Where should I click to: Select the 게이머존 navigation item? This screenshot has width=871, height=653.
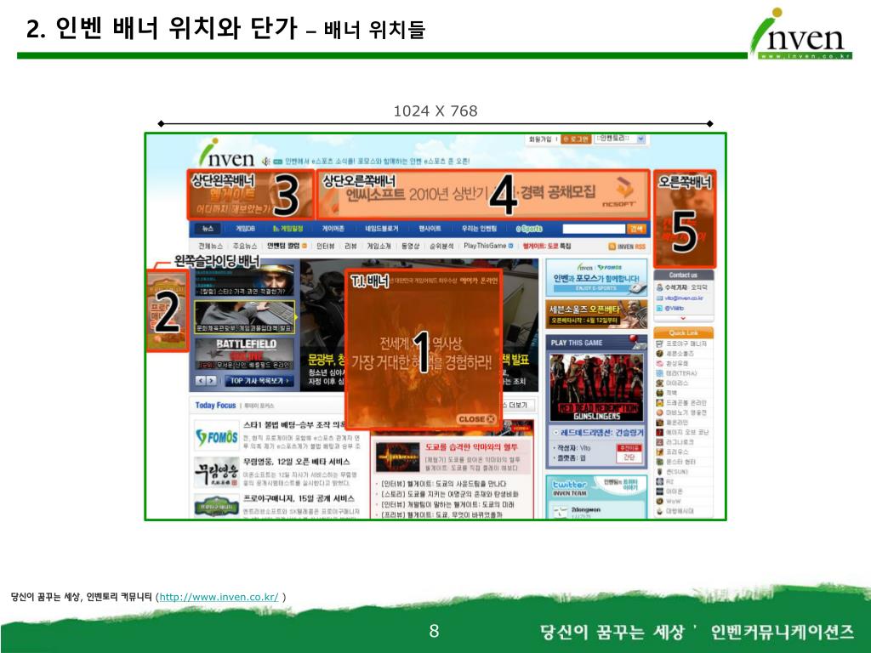(333, 229)
